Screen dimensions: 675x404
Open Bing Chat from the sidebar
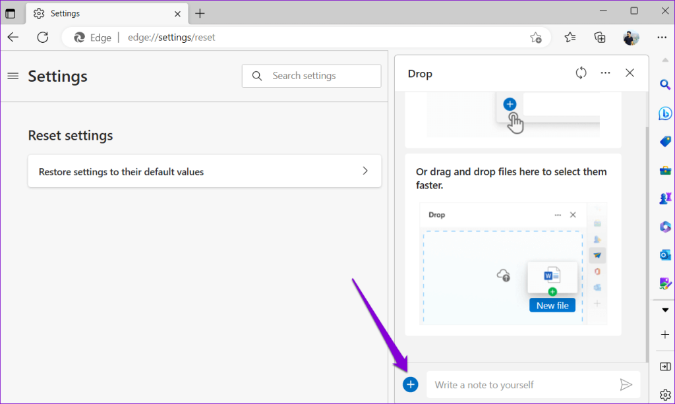coord(665,113)
